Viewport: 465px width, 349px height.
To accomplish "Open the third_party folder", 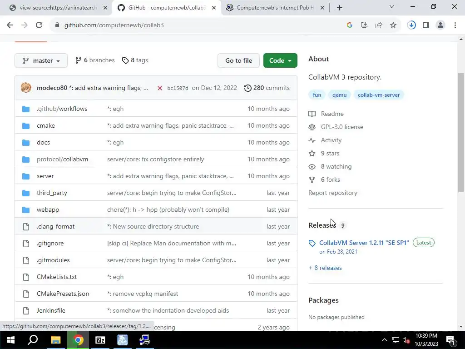I will point(52,193).
